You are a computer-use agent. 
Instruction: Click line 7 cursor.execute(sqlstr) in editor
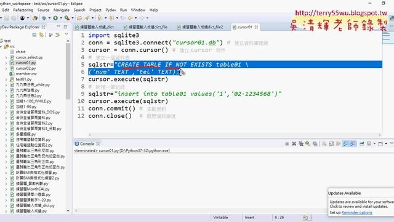[128, 80]
